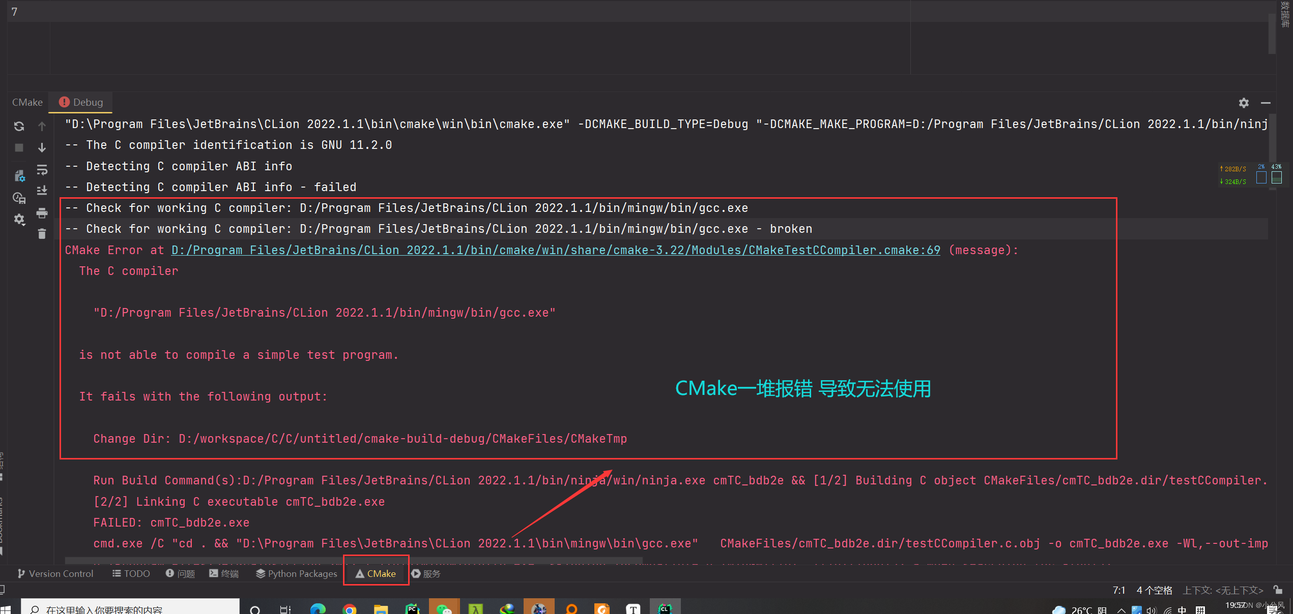The width and height of the screenshot is (1293, 614).
Task: Launch Google Chrome from the taskbar
Action: pyautogui.click(x=350, y=609)
